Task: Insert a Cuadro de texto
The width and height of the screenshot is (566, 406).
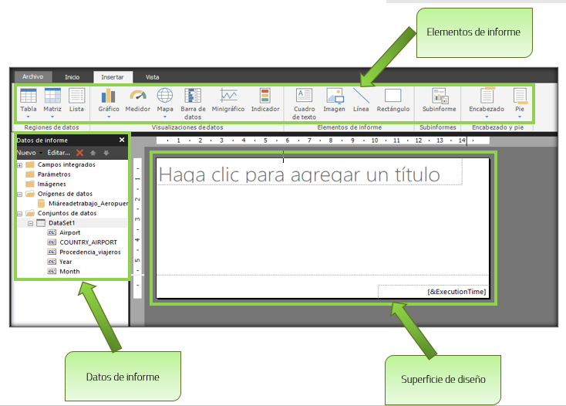Action: 305,104
